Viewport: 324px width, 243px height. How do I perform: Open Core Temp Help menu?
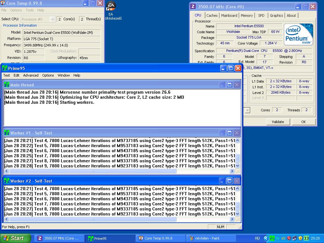[41, 10]
